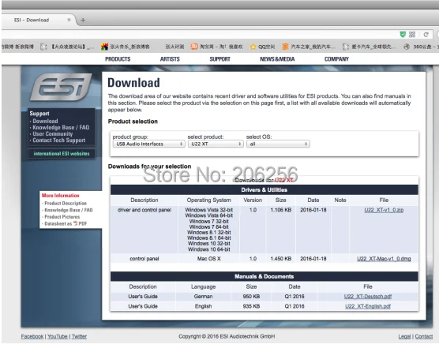Viewport: 439px width, 348px height.
Task: Open the NEWS & MEDIA menu
Action: [x=277, y=59]
